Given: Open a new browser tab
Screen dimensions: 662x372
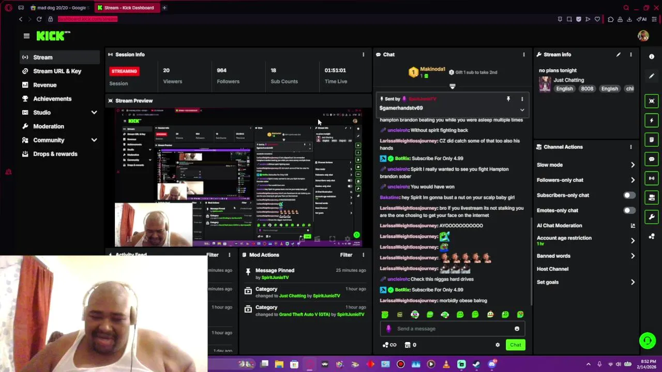Looking at the screenshot, I should [x=164, y=8].
